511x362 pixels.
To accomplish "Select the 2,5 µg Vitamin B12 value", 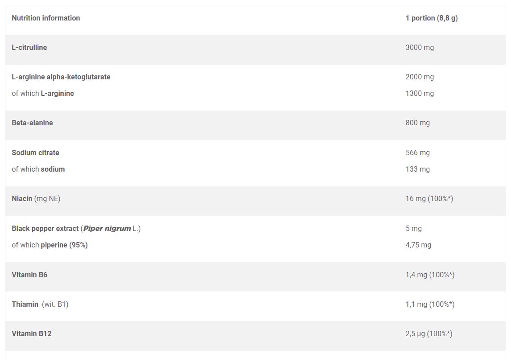I will 429,333.
